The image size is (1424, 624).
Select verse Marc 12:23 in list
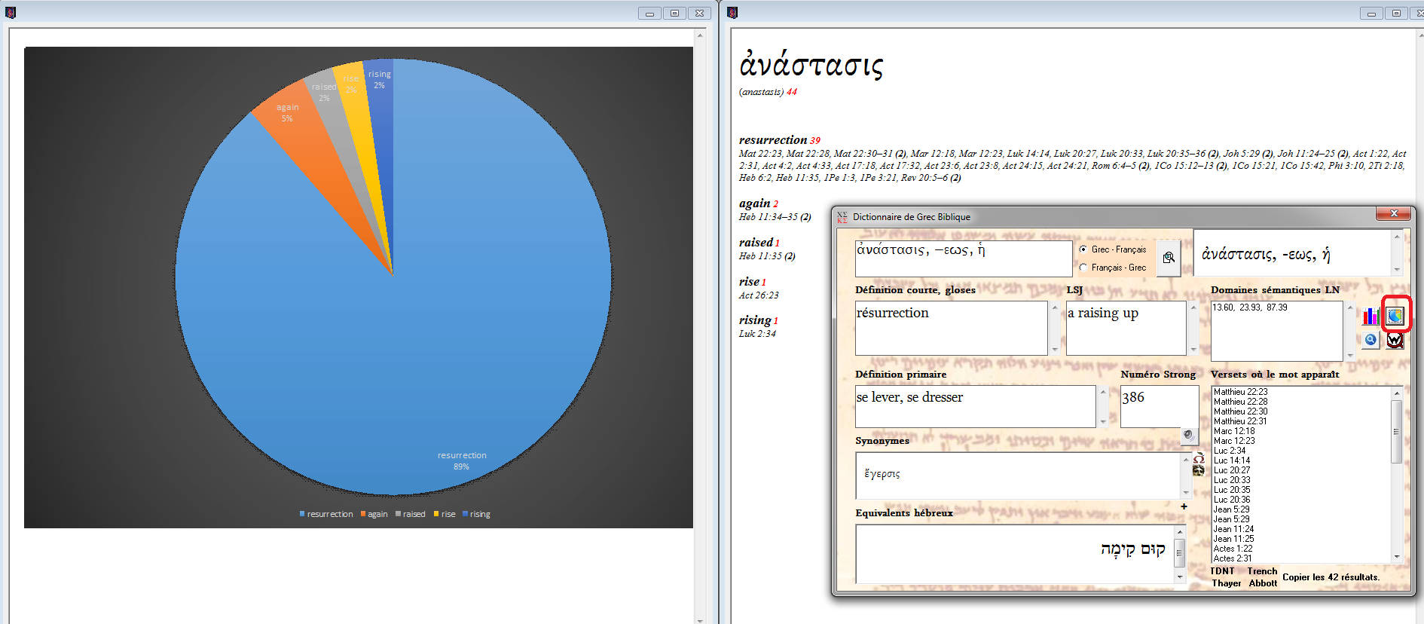(x=1234, y=441)
